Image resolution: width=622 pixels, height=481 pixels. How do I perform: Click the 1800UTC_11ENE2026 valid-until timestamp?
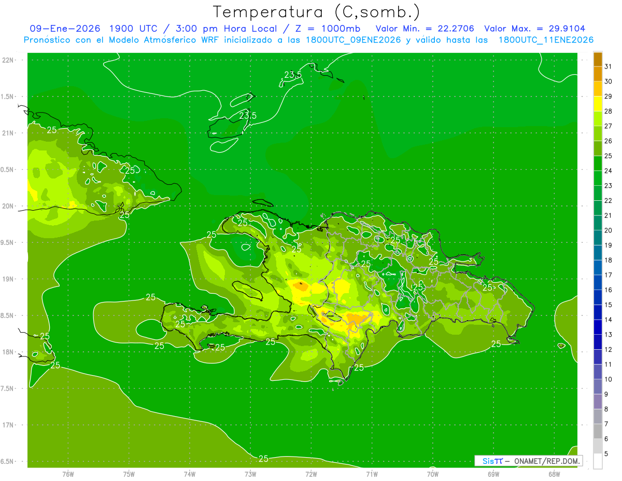[546, 40]
